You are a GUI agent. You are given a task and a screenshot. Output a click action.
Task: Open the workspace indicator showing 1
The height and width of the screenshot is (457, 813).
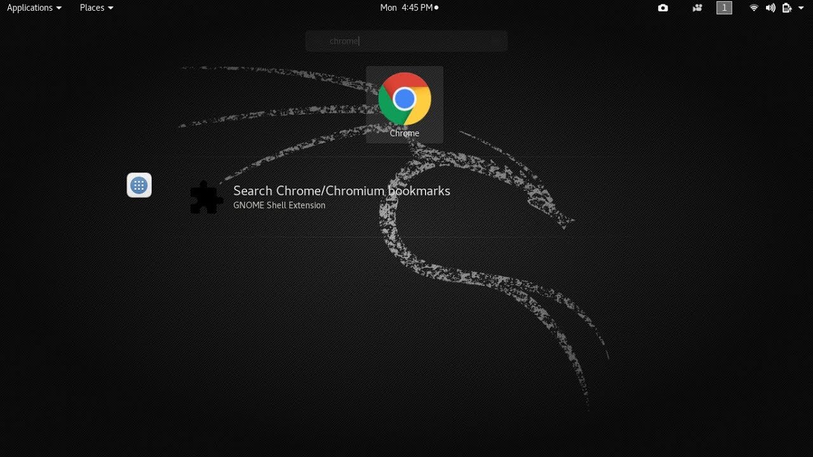(724, 8)
